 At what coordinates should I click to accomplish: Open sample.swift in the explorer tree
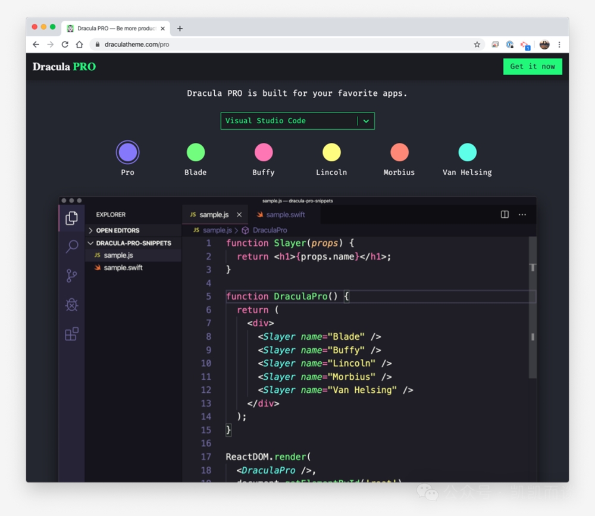(133, 268)
